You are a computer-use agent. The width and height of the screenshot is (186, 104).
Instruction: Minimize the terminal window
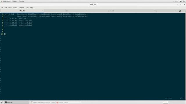(x=178, y=5)
